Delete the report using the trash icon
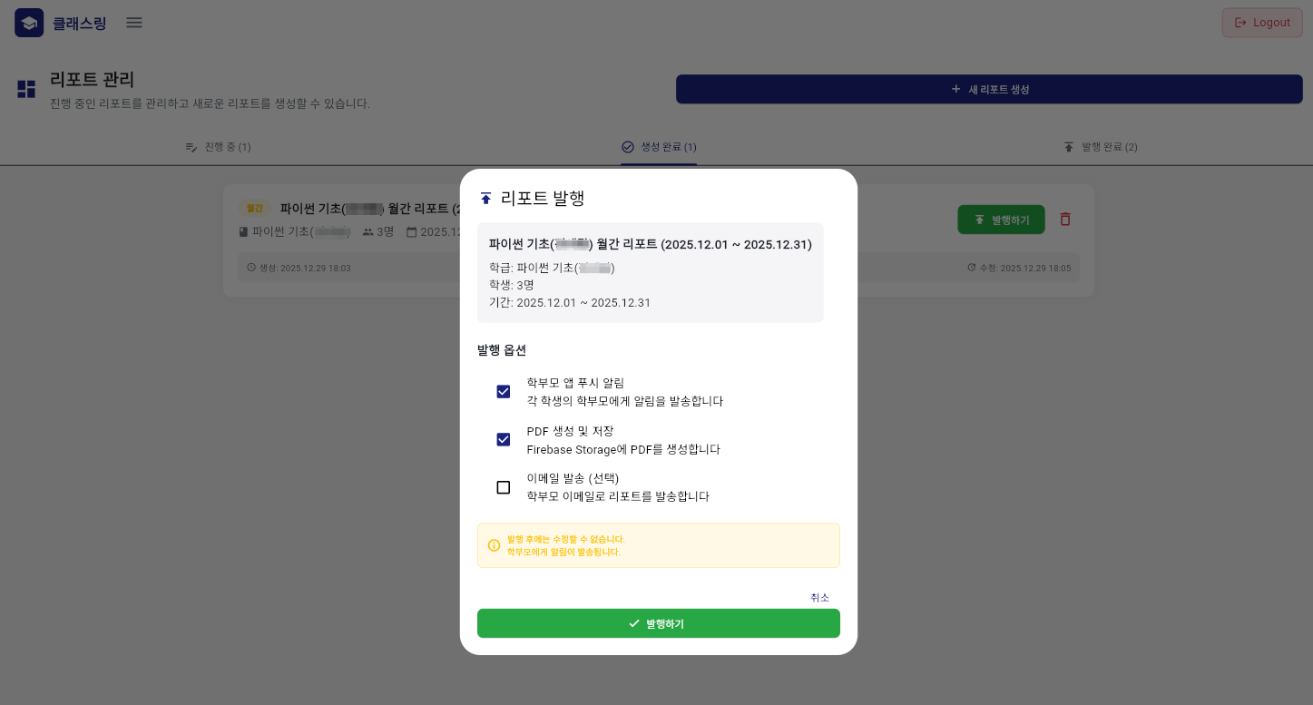Screen dimensions: 1313x705 pos(1065,219)
